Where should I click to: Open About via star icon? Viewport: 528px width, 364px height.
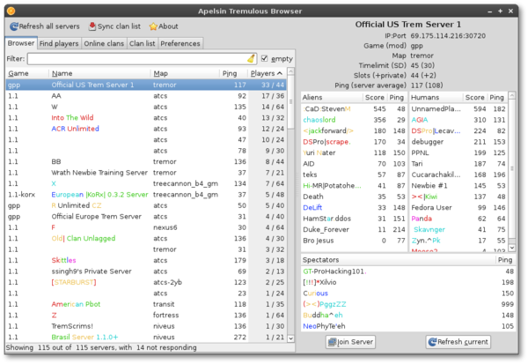click(x=153, y=26)
